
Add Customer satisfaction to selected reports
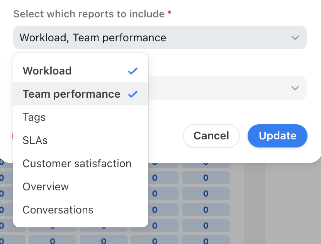tap(77, 163)
